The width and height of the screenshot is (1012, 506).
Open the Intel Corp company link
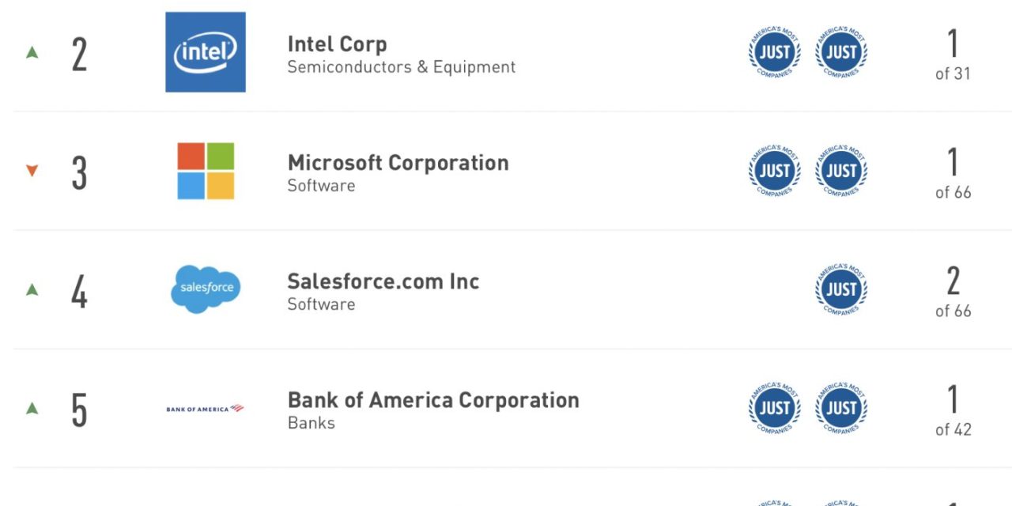coord(337,44)
